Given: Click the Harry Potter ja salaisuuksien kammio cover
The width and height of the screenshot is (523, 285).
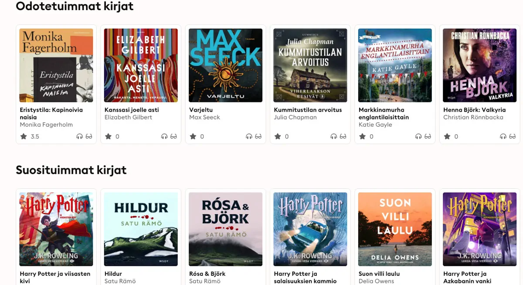Looking at the screenshot, I should coord(310,229).
